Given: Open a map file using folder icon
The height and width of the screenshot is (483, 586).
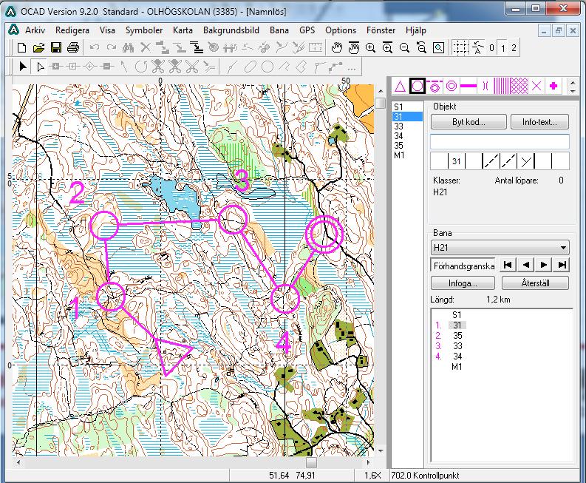Looking at the screenshot, I should click(x=38, y=48).
